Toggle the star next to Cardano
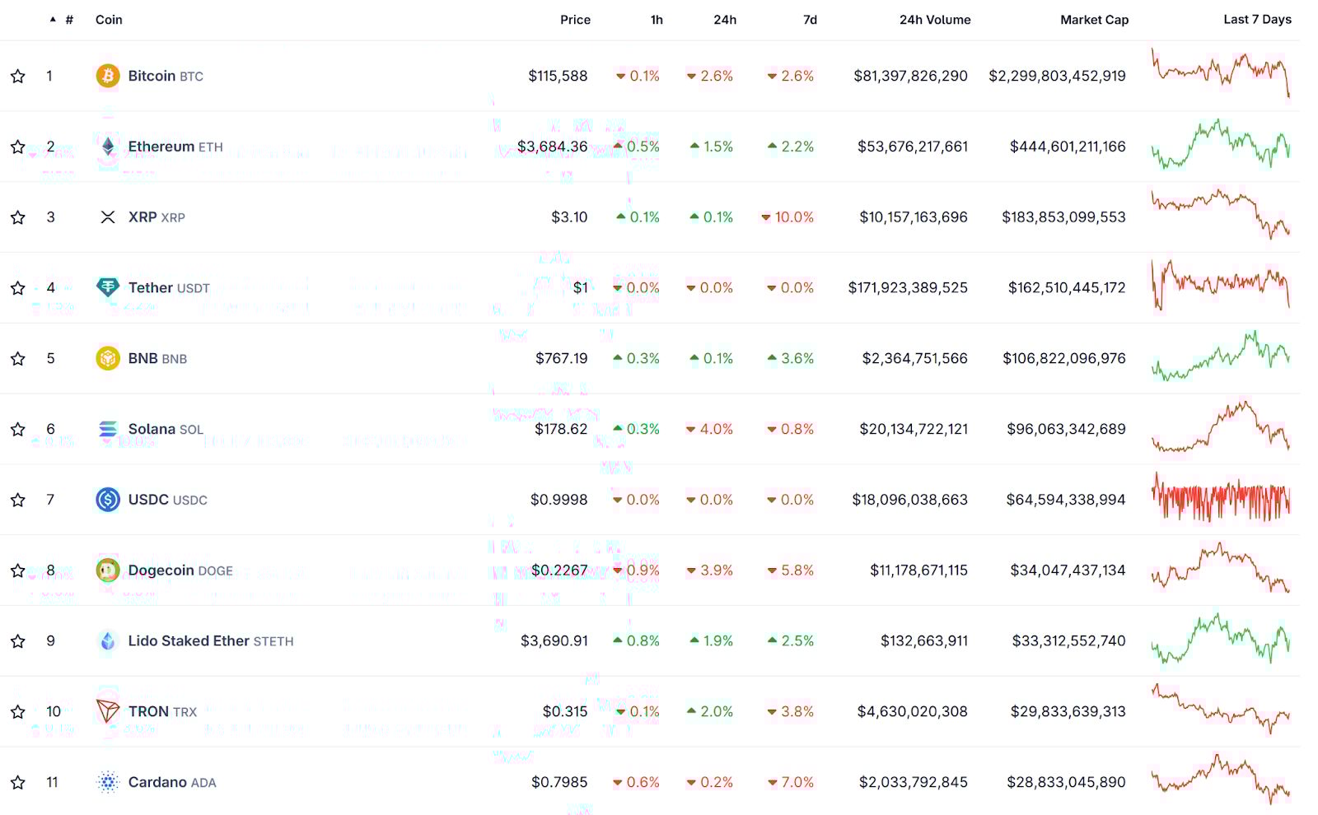 click(17, 782)
